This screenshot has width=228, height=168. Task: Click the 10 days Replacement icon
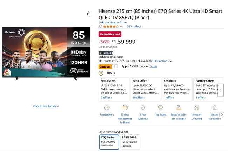coord(125,108)
